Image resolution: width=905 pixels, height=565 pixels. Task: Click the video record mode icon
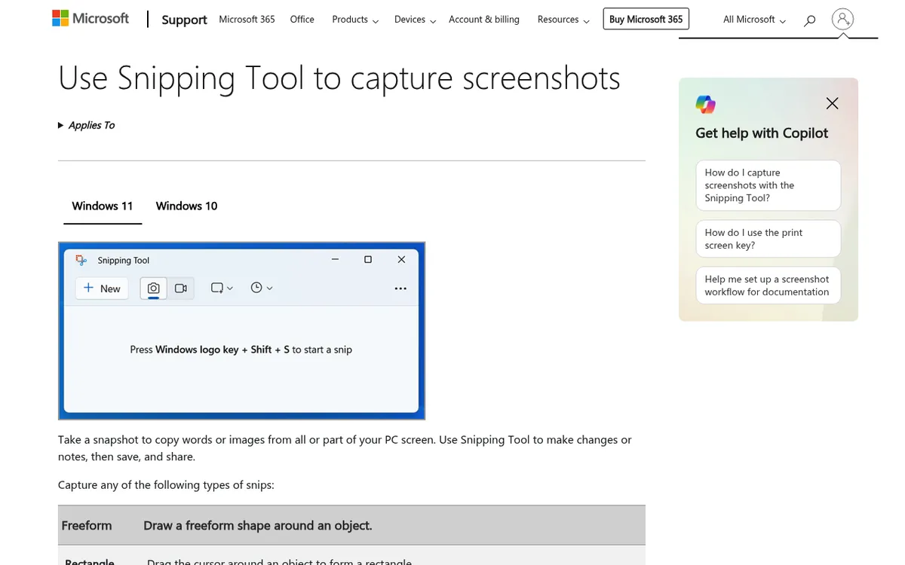181,289
